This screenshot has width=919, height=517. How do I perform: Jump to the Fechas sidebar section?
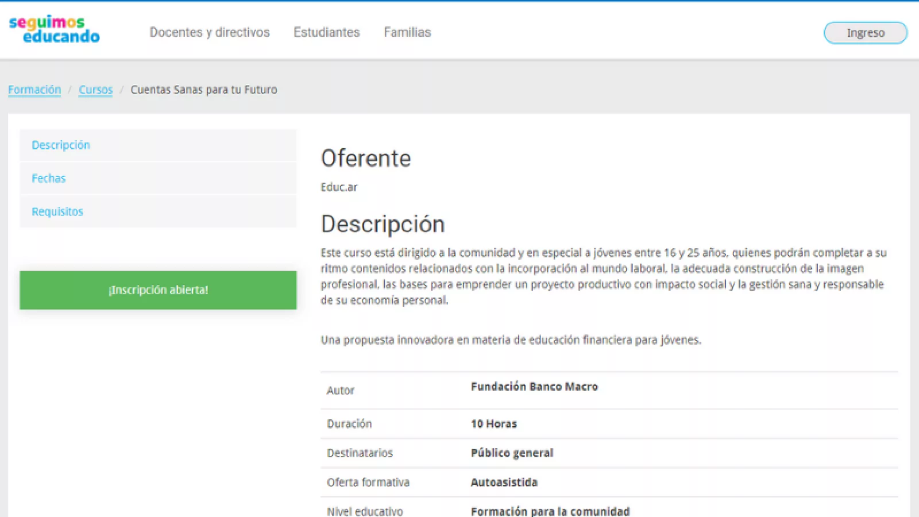(49, 178)
